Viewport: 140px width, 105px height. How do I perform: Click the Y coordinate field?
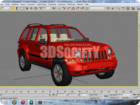click(72, 95)
